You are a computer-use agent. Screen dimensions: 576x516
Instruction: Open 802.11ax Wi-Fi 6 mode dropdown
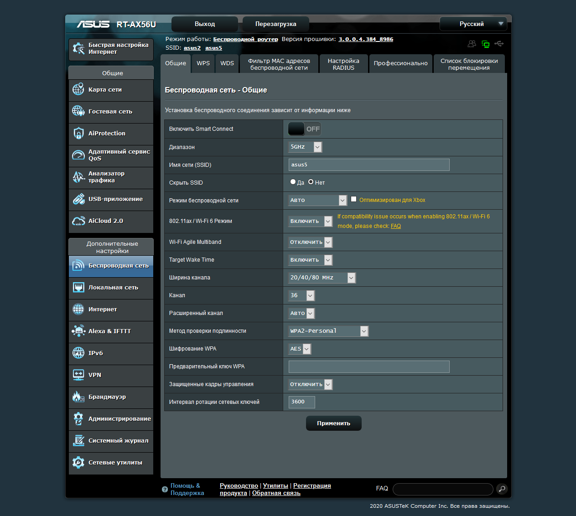click(311, 221)
